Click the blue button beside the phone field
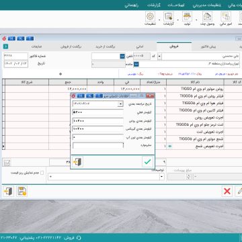 pyautogui.click(x=122, y=56)
